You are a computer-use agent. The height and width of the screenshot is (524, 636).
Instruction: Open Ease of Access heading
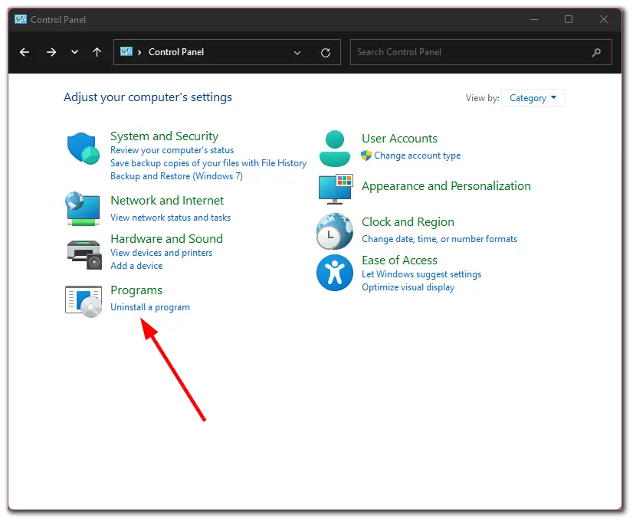(x=399, y=260)
